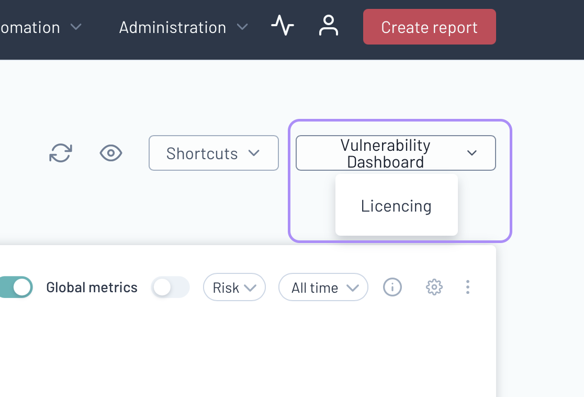
Task: Open widget settings gear icon
Action: 434,287
